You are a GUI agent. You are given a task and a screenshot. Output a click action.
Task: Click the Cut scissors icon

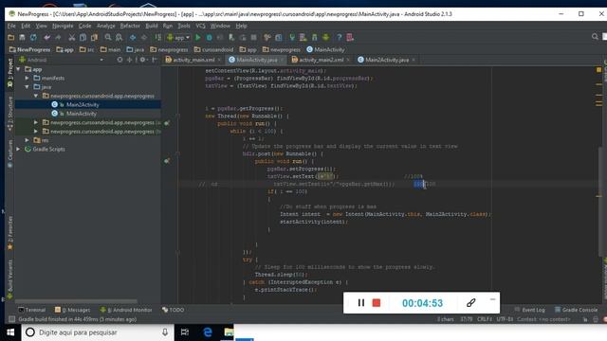click(72, 38)
